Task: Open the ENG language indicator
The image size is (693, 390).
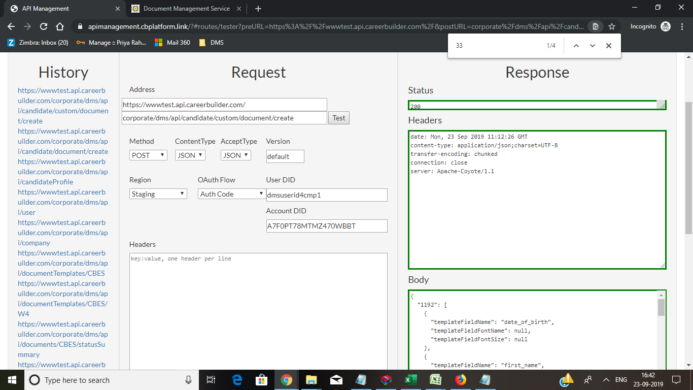Action: click(x=621, y=380)
